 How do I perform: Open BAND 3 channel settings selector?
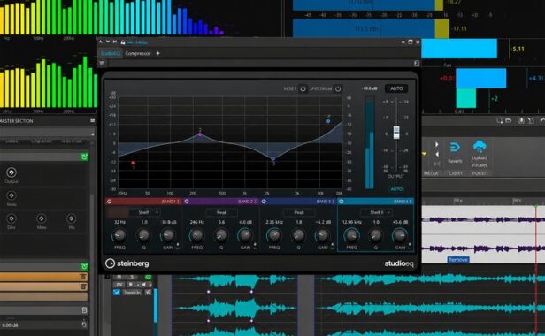325,202
